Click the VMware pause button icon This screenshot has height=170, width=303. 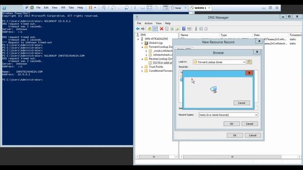pos(90,8)
